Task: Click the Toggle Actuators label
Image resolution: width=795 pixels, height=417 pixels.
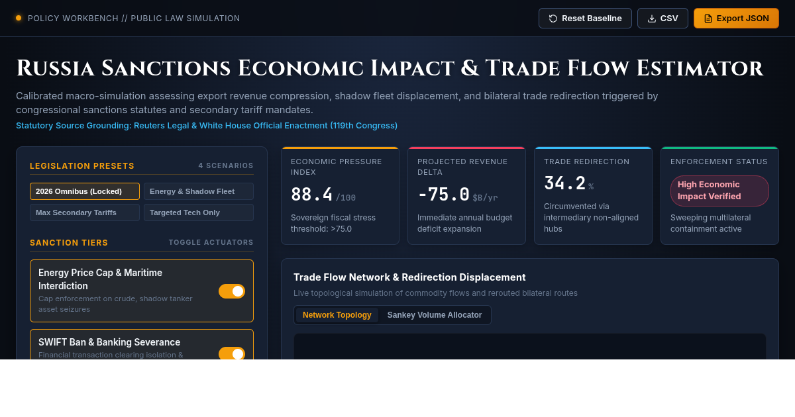Action: coord(211,243)
